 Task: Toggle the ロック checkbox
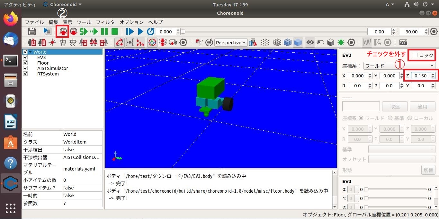point(415,55)
